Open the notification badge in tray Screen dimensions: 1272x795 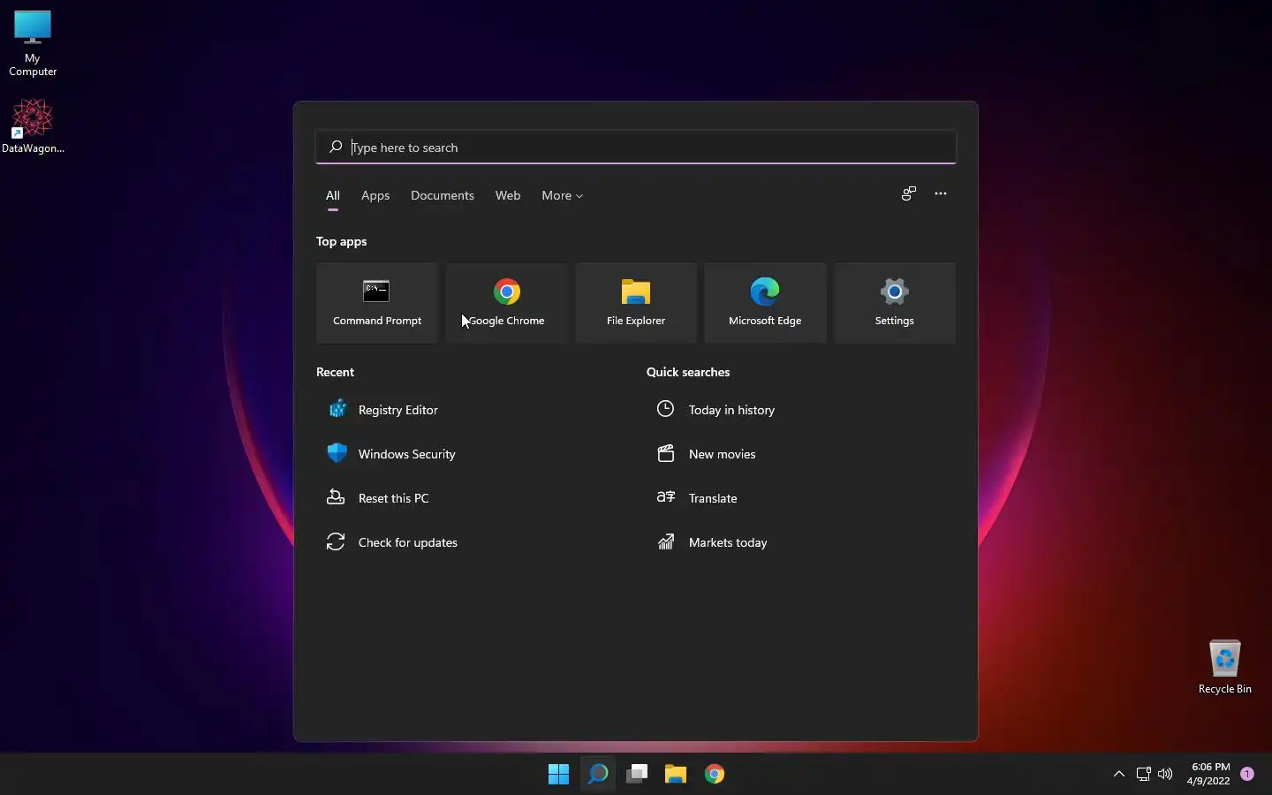click(1247, 774)
